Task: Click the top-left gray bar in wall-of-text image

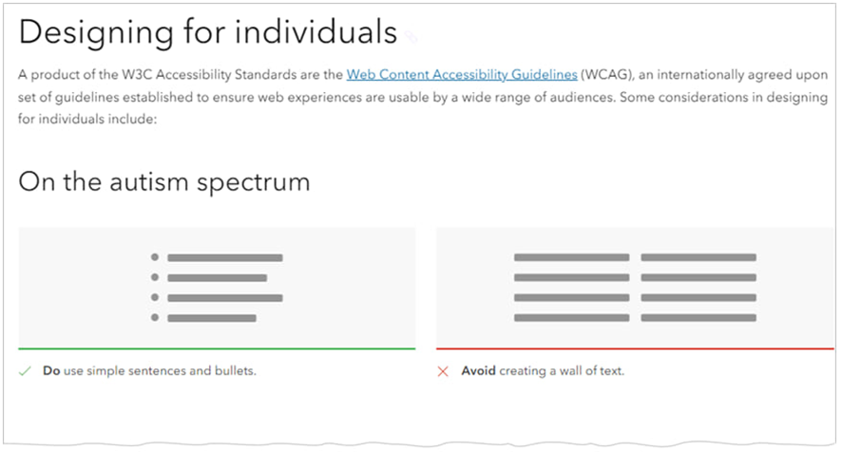Action: coord(571,257)
